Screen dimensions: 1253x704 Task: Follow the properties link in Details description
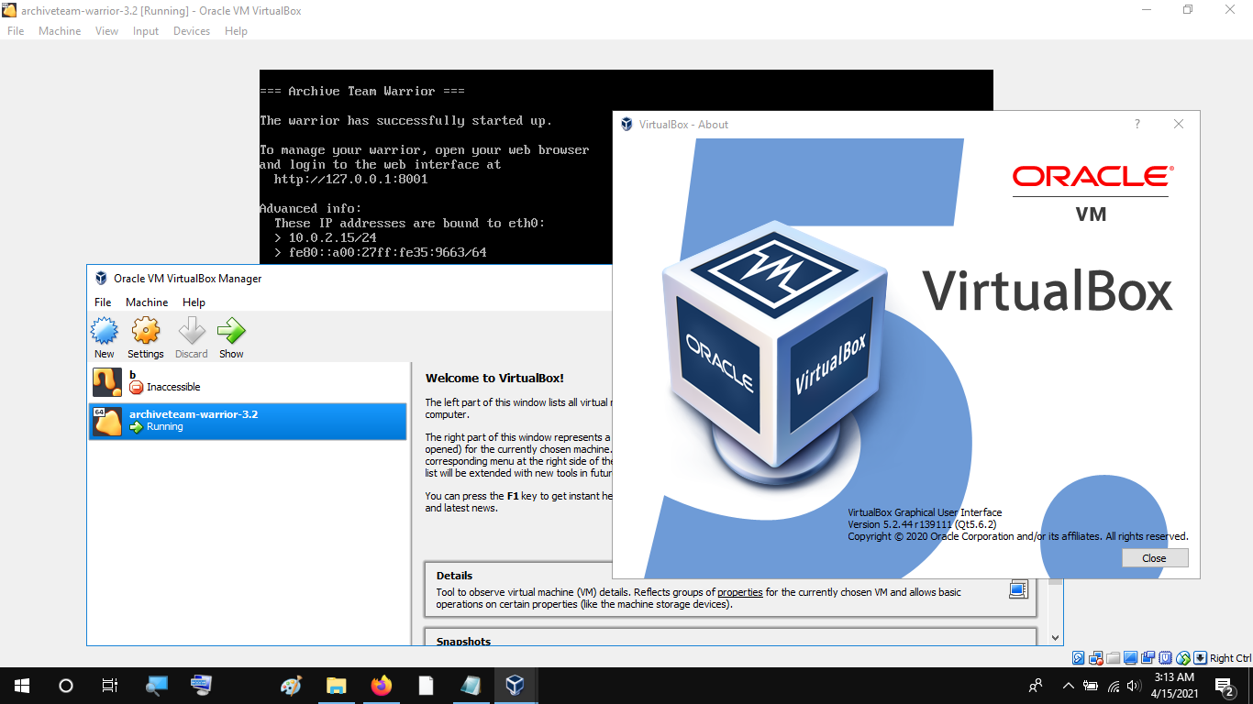pos(740,592)
